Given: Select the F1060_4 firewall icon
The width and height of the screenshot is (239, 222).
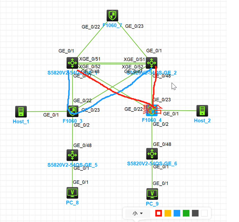Looking at the screenshot, I should (x=152, y=111).
